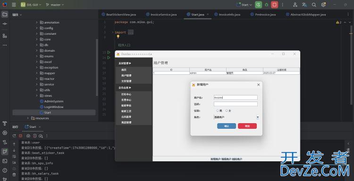Open 用户管理 item in app sidebar
This screenshot has width=354, height=181.
(126, 76)
